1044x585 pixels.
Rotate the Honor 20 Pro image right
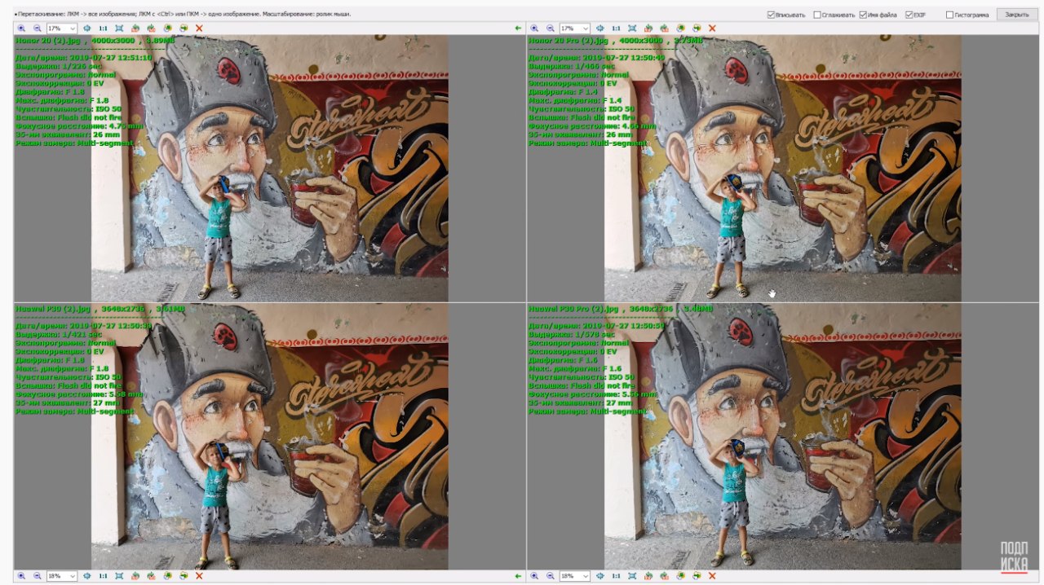click(x=664, y=28)
